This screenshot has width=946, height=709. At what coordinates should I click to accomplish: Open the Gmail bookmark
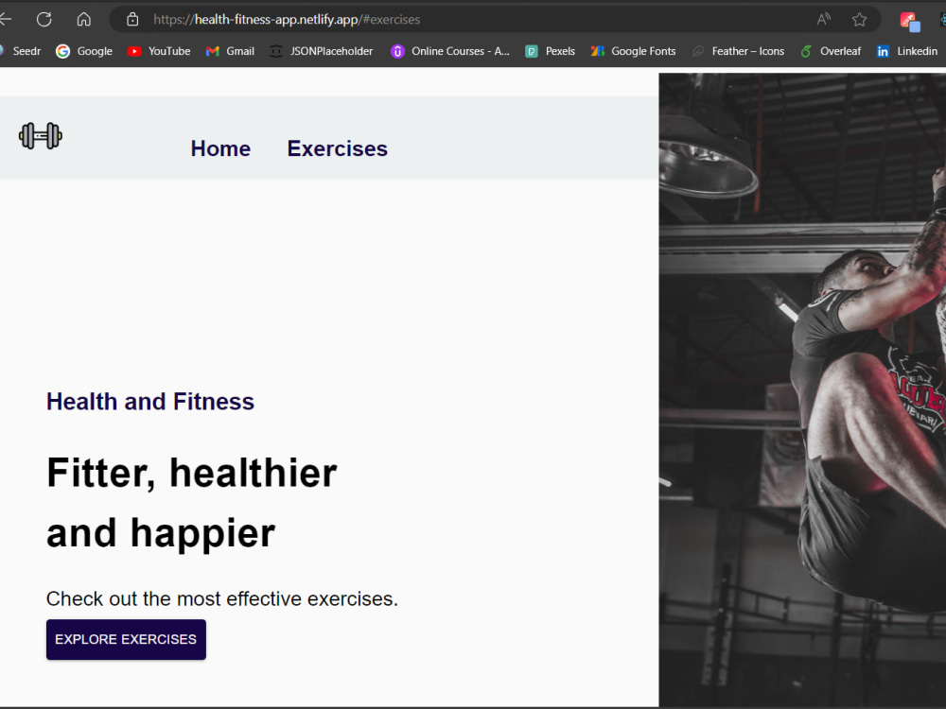(x=230, y=51)
